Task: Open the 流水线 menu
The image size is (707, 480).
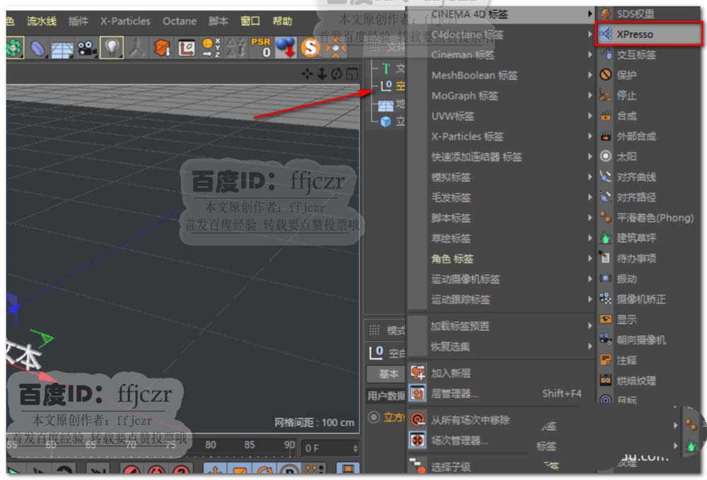Action: click(42, 21)
